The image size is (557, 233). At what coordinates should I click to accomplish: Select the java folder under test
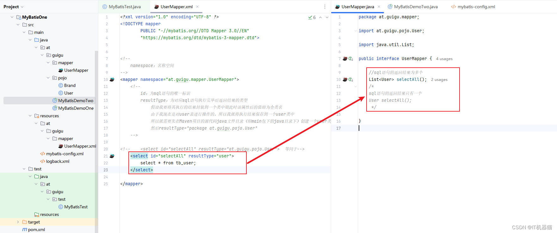tap(41, 176)
